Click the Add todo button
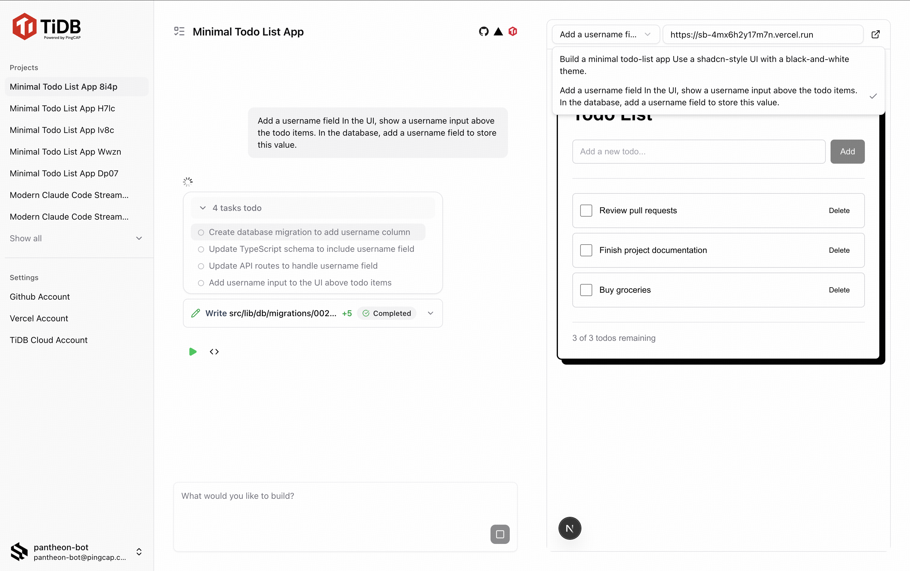 point(847,152)
